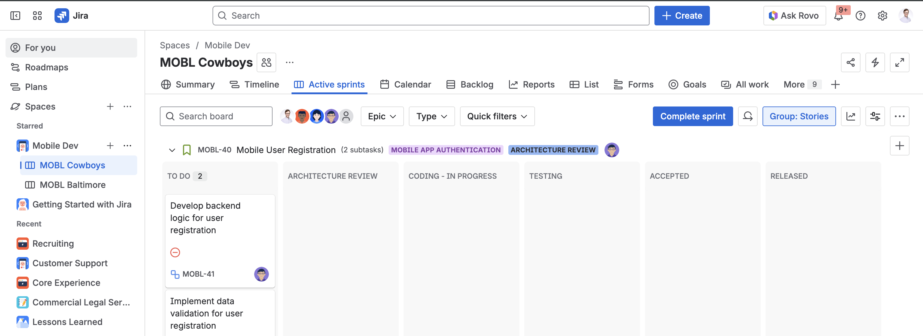Open the Type filter dropdown
Screen dimensions: 923x336
431,116
